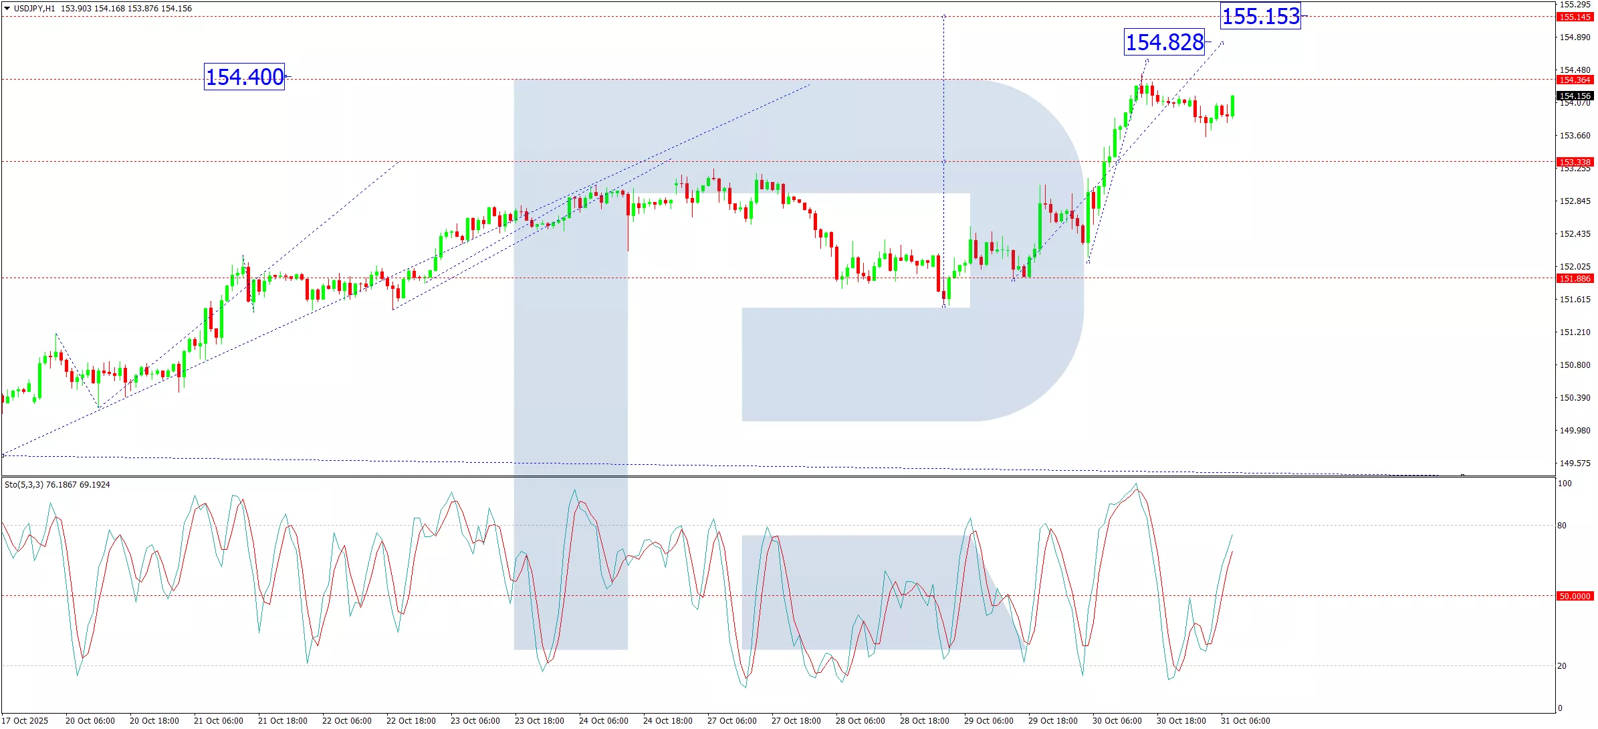The image size is (1598, 729).
Task: Click the triangle arrow beside USDJPY,H1
Action: pos(7,9)
